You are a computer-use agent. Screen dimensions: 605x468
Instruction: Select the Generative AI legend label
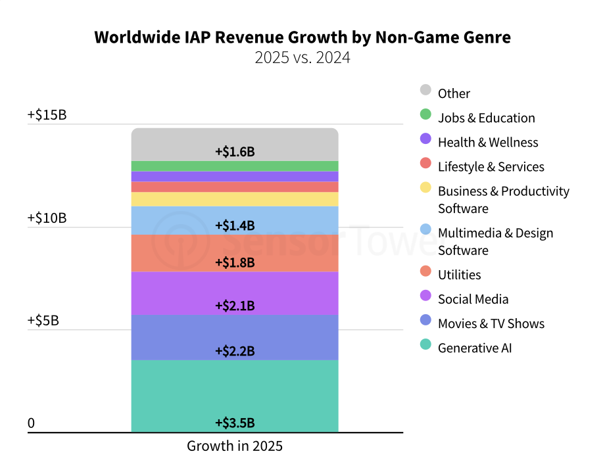[x=475, y=348]
